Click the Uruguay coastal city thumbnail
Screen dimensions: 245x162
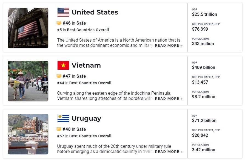[x=28, y=134]
